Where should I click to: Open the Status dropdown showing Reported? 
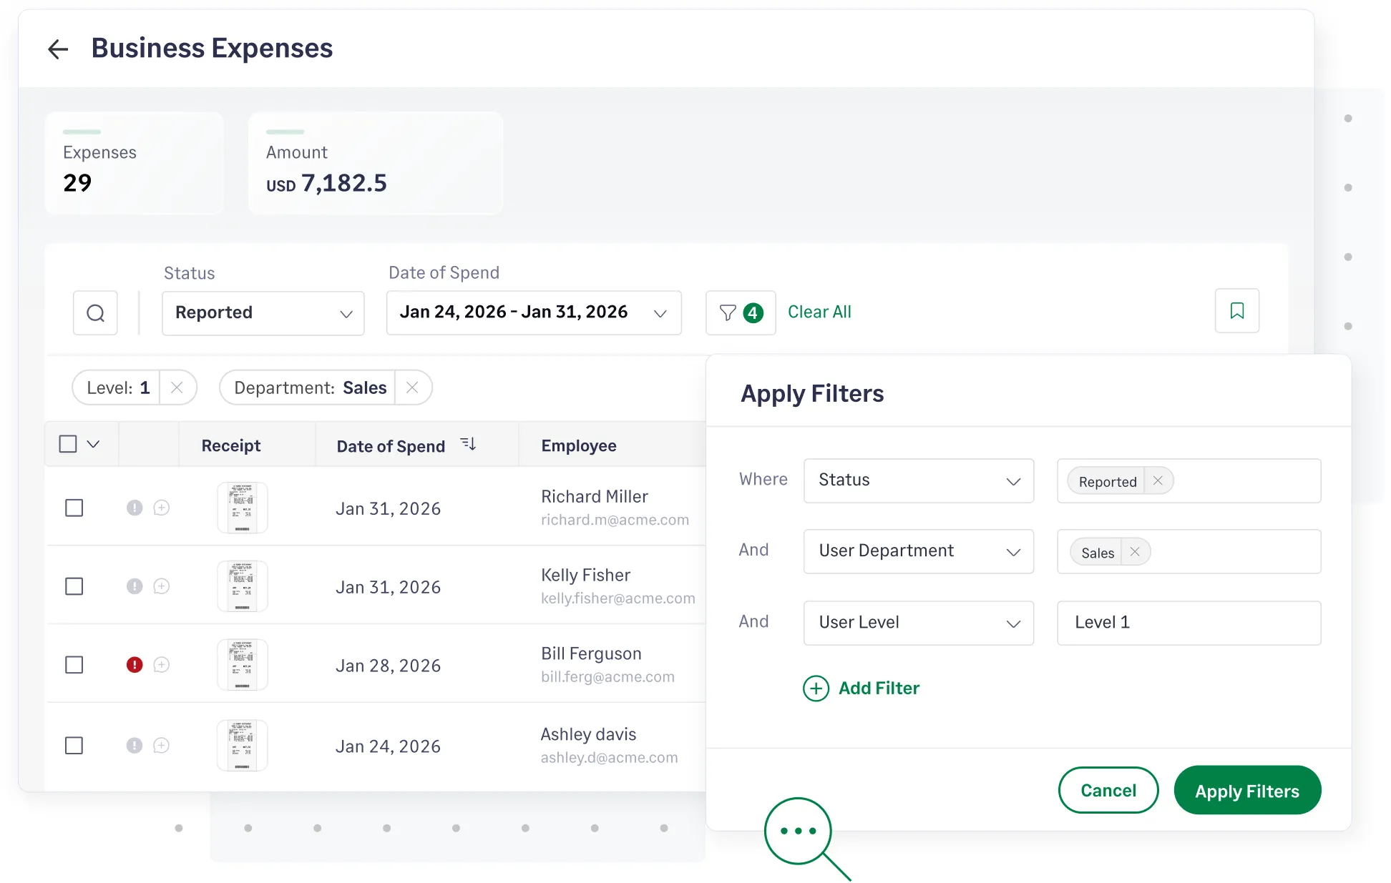tap(263, 312)
